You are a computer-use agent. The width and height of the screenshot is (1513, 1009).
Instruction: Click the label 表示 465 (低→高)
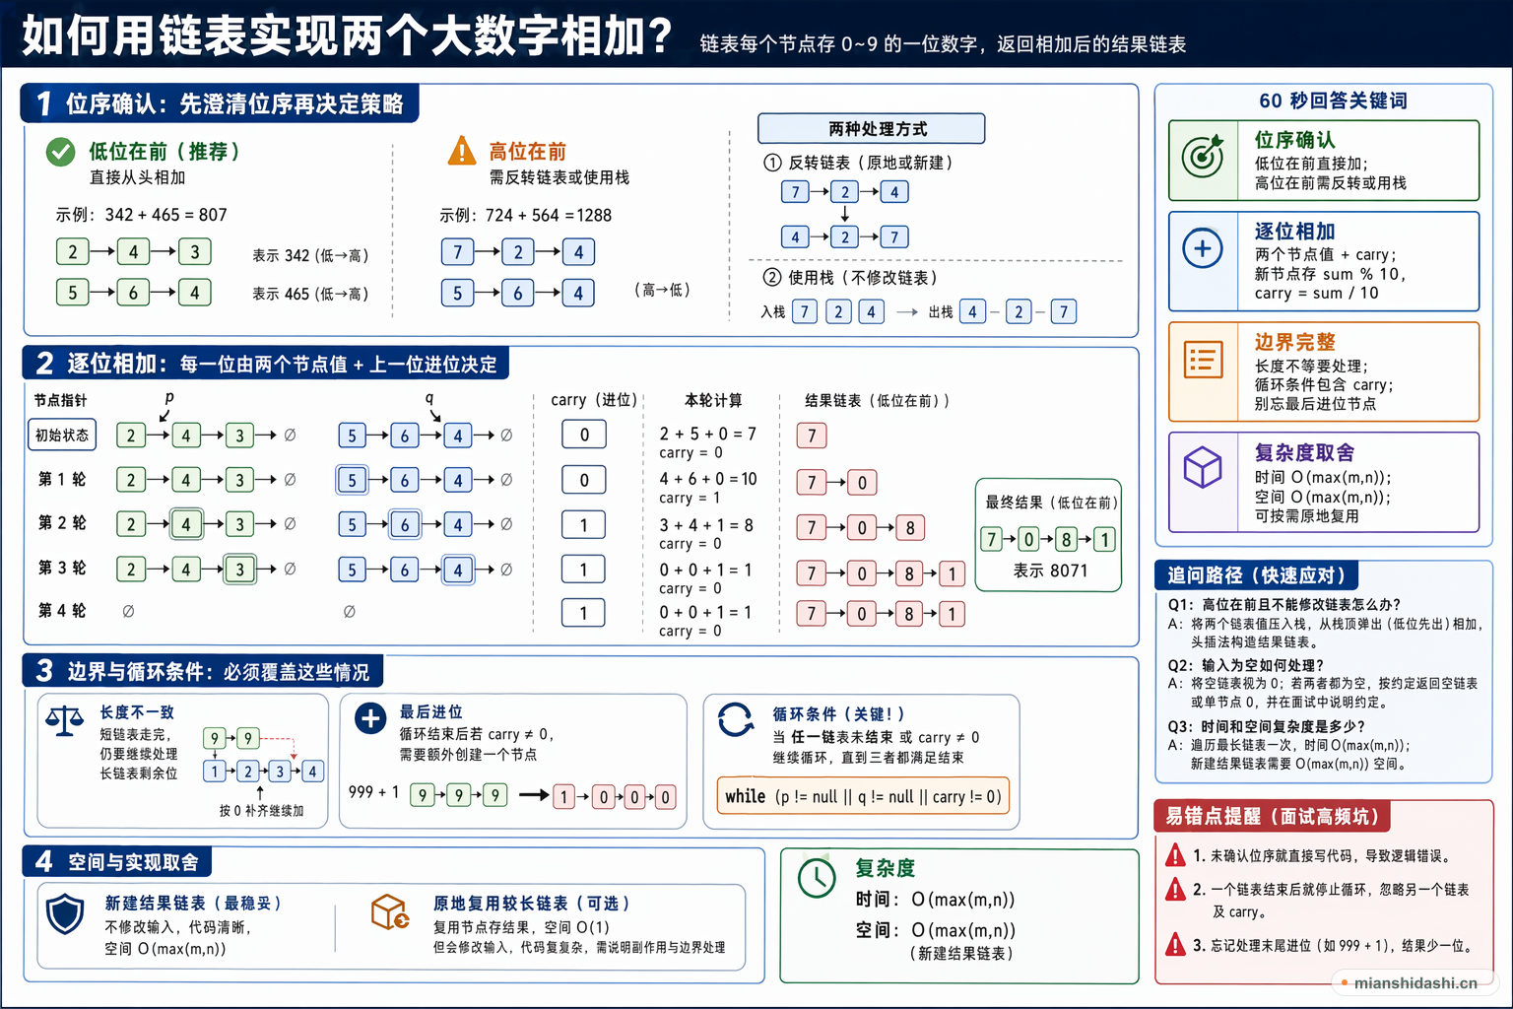coord(310,294)
